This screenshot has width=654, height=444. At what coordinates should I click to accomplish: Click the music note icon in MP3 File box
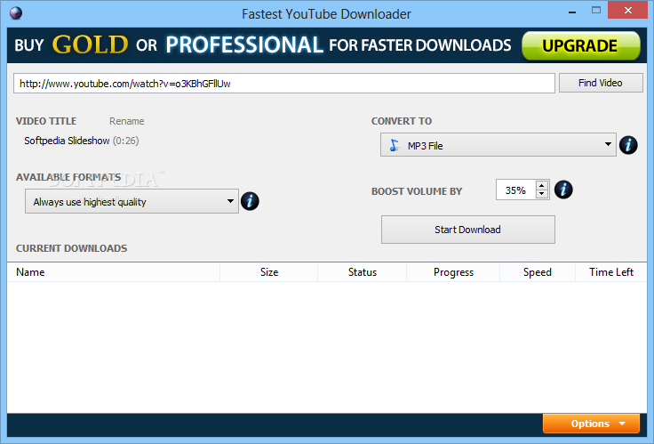pos(395,145)
